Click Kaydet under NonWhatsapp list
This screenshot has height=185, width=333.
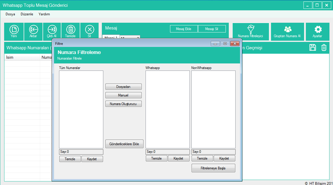pos(224,158)
